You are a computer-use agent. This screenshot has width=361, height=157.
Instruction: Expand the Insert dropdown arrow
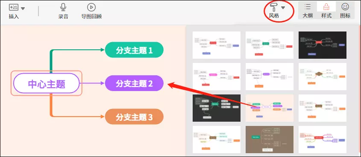click(23, 9)
